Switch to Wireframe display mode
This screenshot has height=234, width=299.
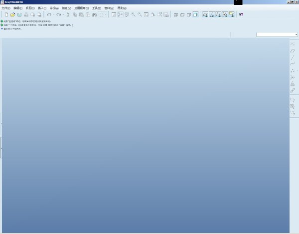[176, 14]
